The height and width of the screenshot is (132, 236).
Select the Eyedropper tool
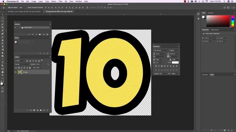pyautogui.click(x=3, y=30)
